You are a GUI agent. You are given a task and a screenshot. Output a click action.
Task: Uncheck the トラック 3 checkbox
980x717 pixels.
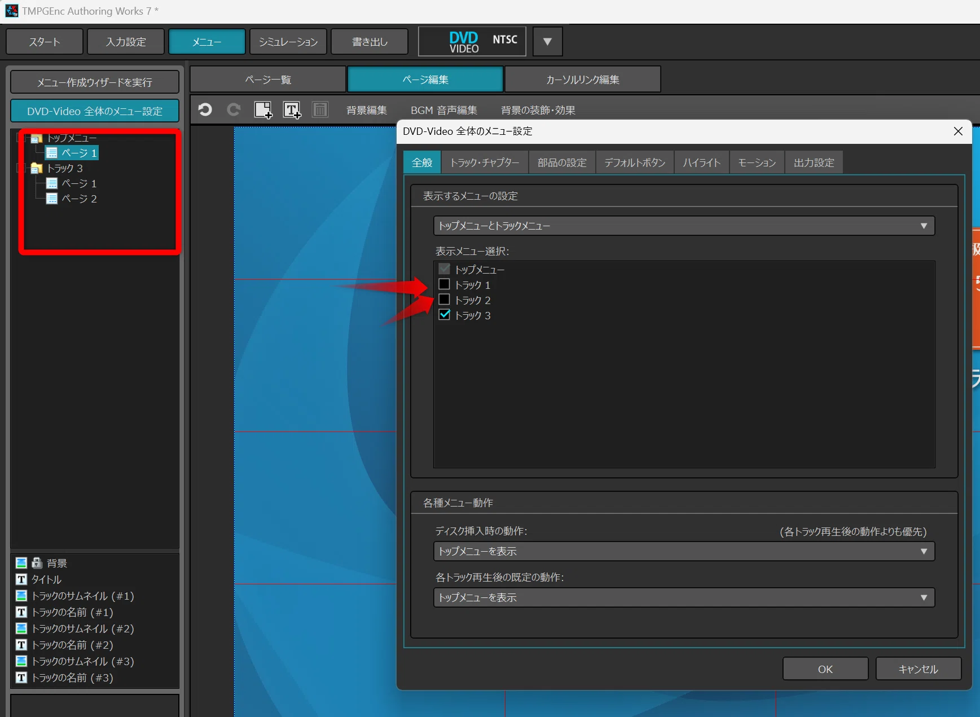[x=444, y=315]
